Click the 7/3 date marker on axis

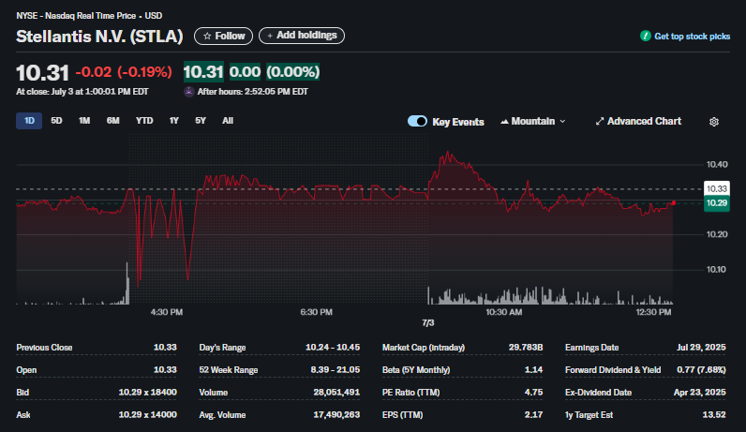point(427,322)
